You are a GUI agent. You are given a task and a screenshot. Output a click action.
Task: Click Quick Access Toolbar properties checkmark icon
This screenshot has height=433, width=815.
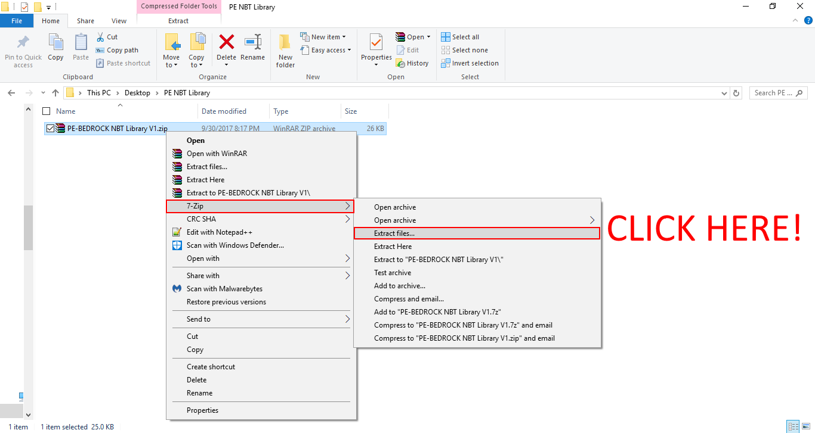point(24,7)
